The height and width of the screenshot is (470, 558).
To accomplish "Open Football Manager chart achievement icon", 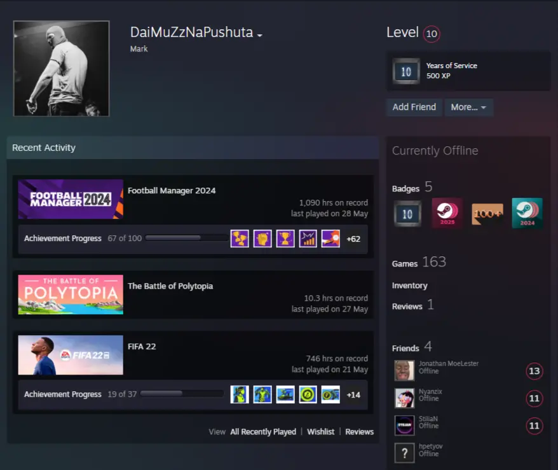I will (308, 238).
